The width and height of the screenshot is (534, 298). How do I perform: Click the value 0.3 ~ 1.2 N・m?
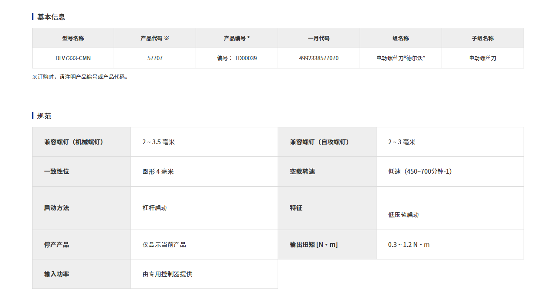pos(409,245)
